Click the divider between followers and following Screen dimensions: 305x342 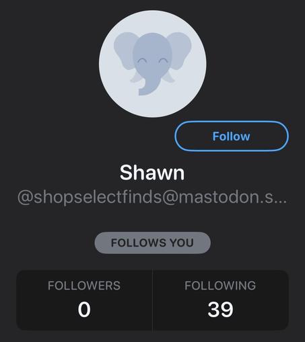point(152,300)
